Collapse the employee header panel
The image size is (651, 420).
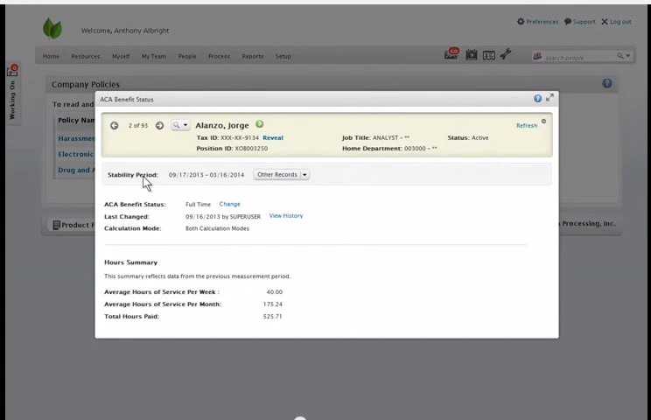point(543,121)
